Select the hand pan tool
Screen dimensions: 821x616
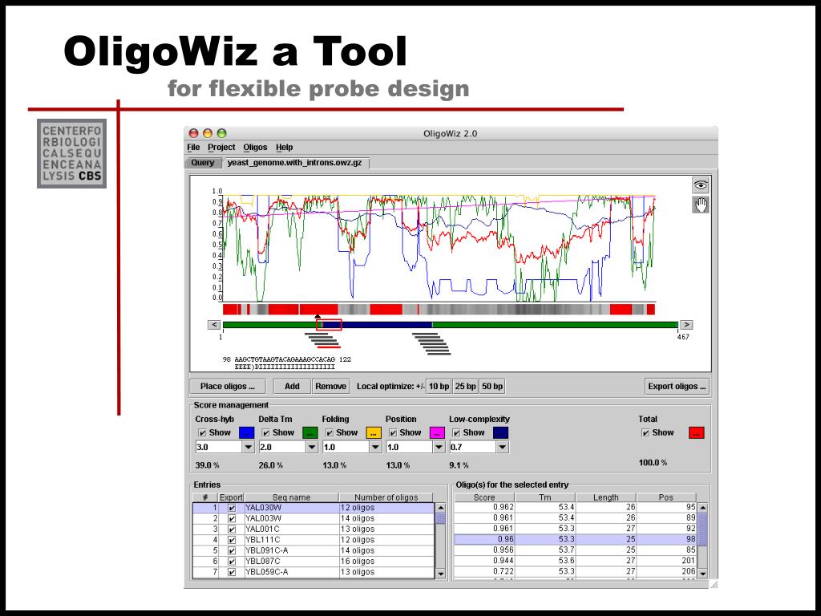701,205
